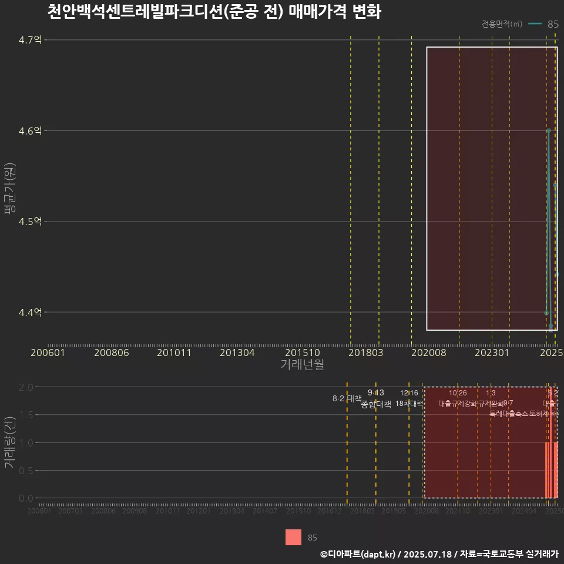Image resolution: width=564 pixels, height=564 pixels.
Task: Click the 1·3 규제완화 annotation label
Action: (x=491, y=398)
